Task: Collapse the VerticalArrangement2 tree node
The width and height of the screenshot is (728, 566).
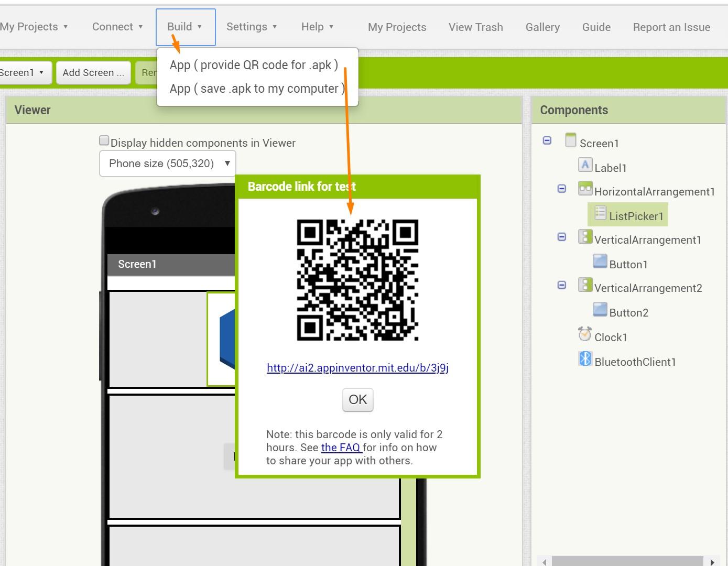Action: (561, 285)
